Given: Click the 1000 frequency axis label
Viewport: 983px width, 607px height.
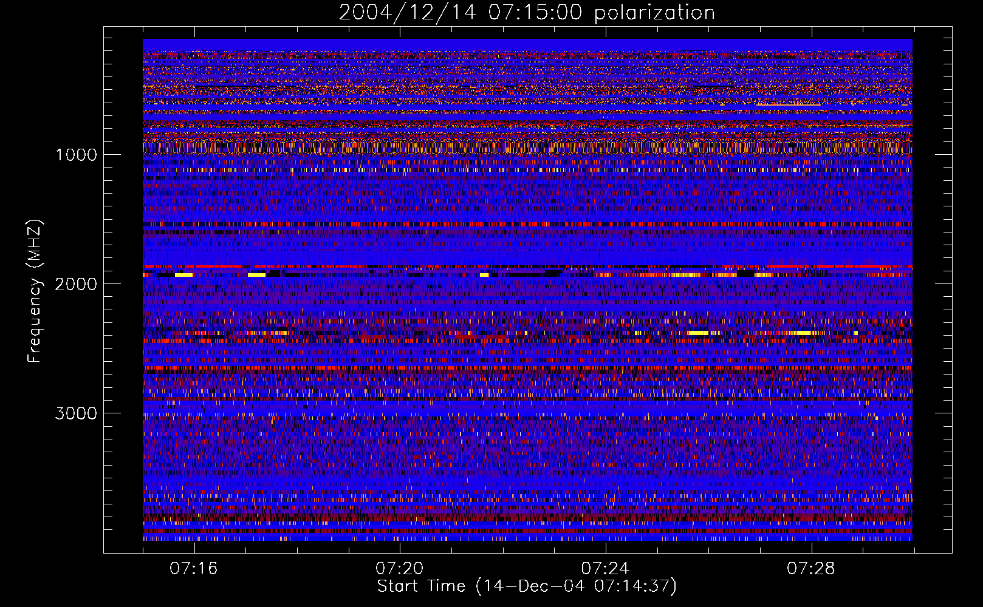Looking at the screenshot, I should 76,155.
